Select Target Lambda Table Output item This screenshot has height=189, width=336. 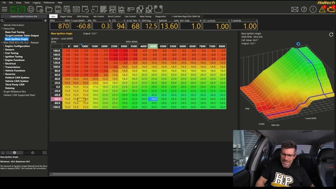22,36
